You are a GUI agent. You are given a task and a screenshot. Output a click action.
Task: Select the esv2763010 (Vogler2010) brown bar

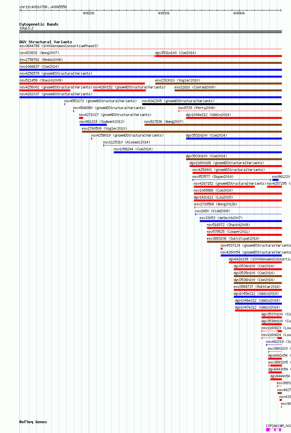pos(218,84)
